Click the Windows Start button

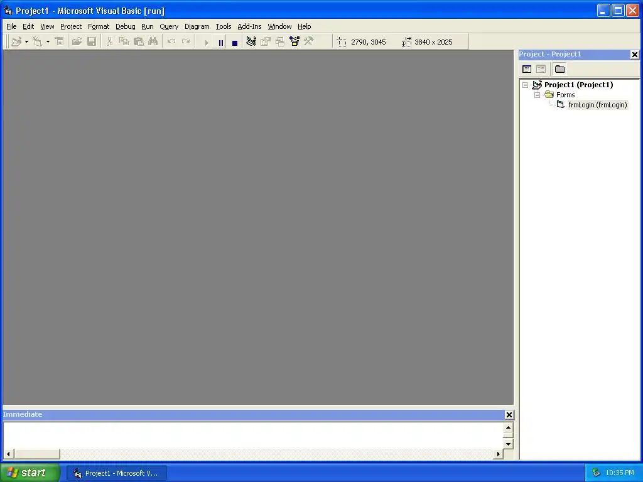pyautogui.click(x=30, y=473)
